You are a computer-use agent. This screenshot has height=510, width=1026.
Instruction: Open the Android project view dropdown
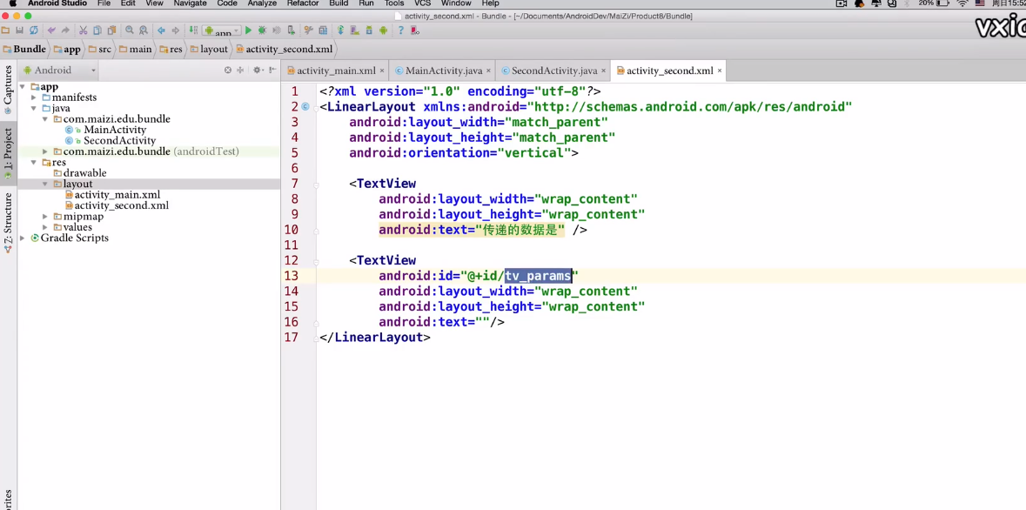[x=57, y=70]
